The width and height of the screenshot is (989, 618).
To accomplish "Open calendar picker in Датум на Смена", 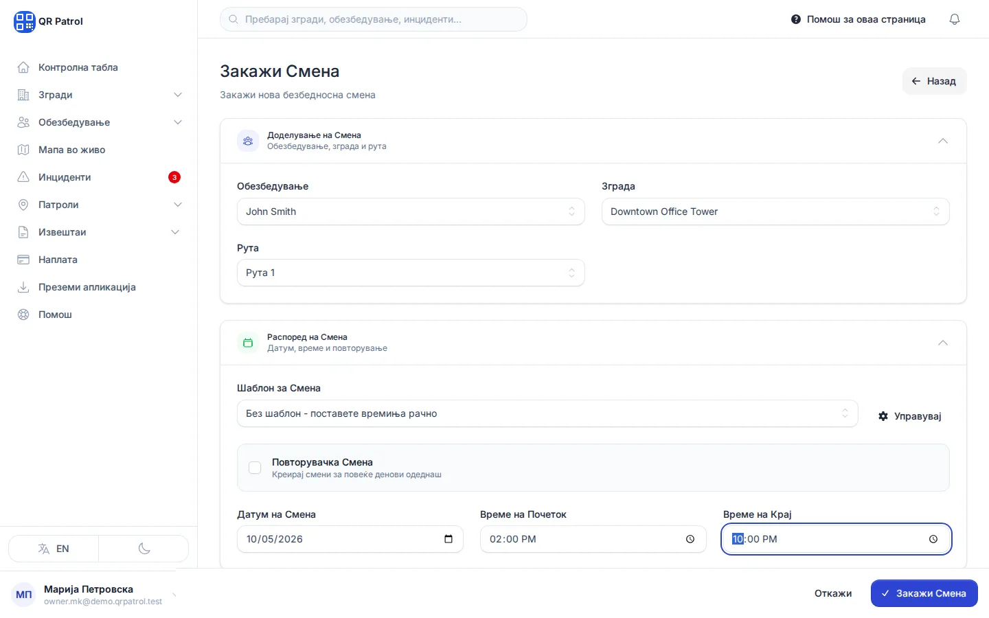I will (448, 539).
